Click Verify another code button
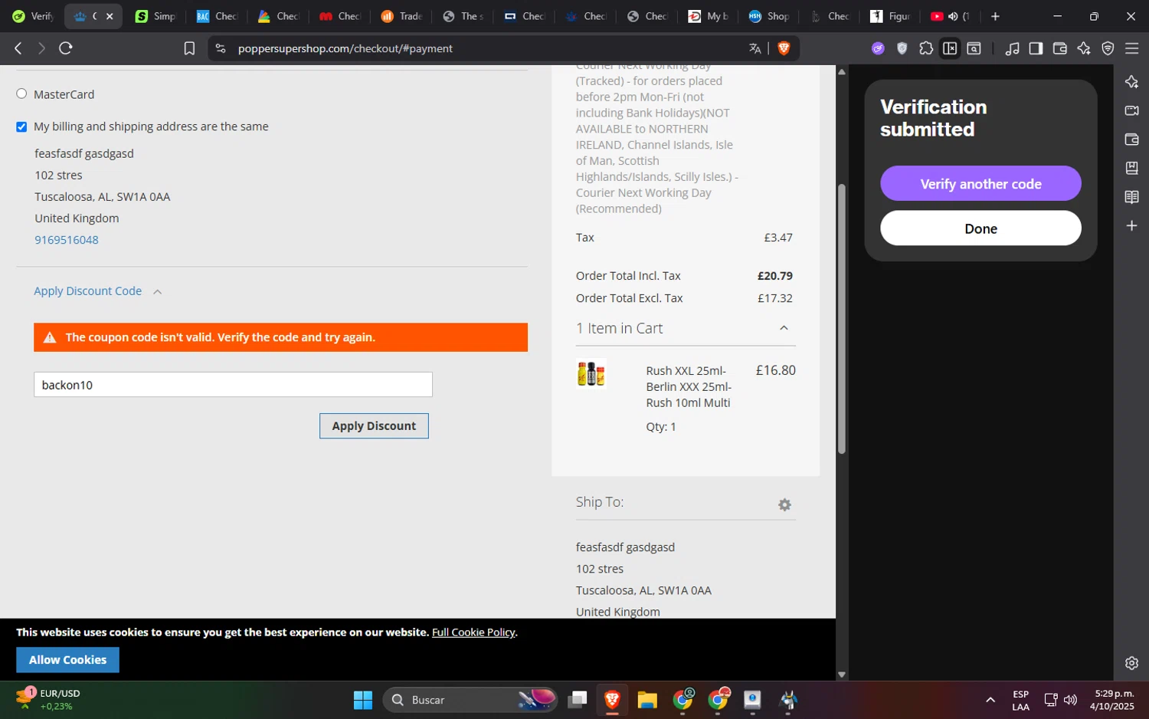The width and height of the screenshot is (1149, 719). (980, 184)
